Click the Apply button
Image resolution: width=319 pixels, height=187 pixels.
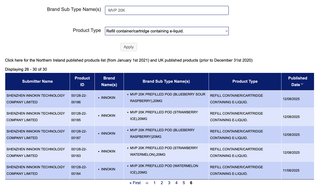coord(129,47)
